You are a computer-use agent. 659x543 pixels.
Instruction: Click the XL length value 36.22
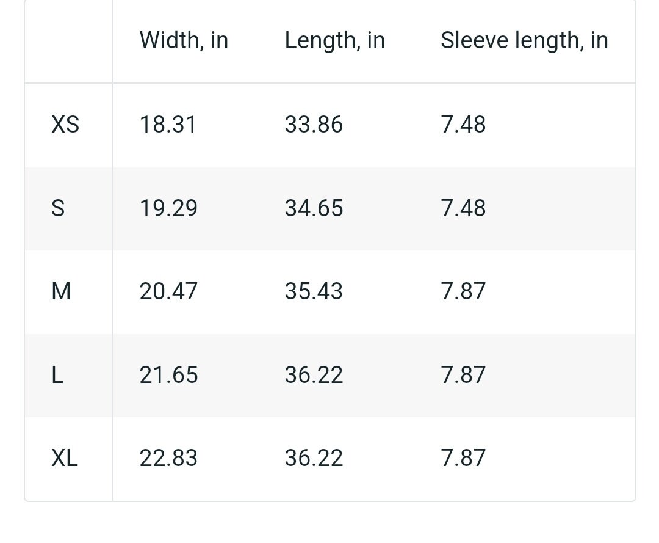coord(314,458)
